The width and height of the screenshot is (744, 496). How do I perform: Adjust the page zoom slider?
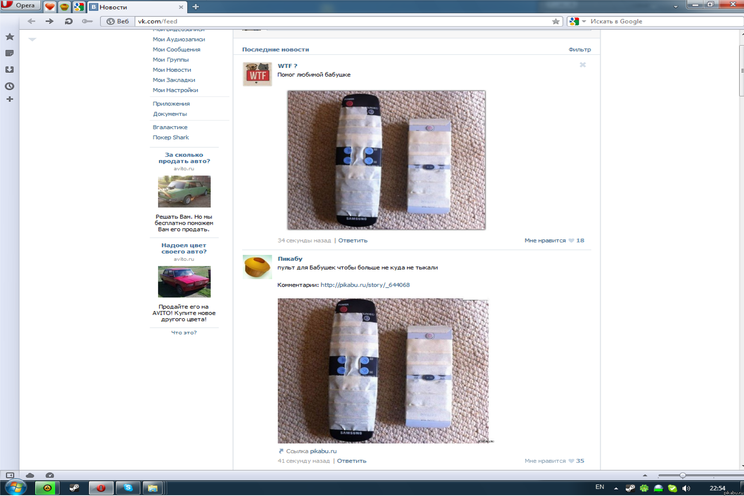[682, 475]
